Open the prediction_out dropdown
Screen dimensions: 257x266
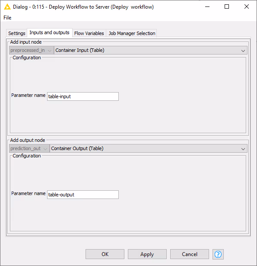pos(29,148)
